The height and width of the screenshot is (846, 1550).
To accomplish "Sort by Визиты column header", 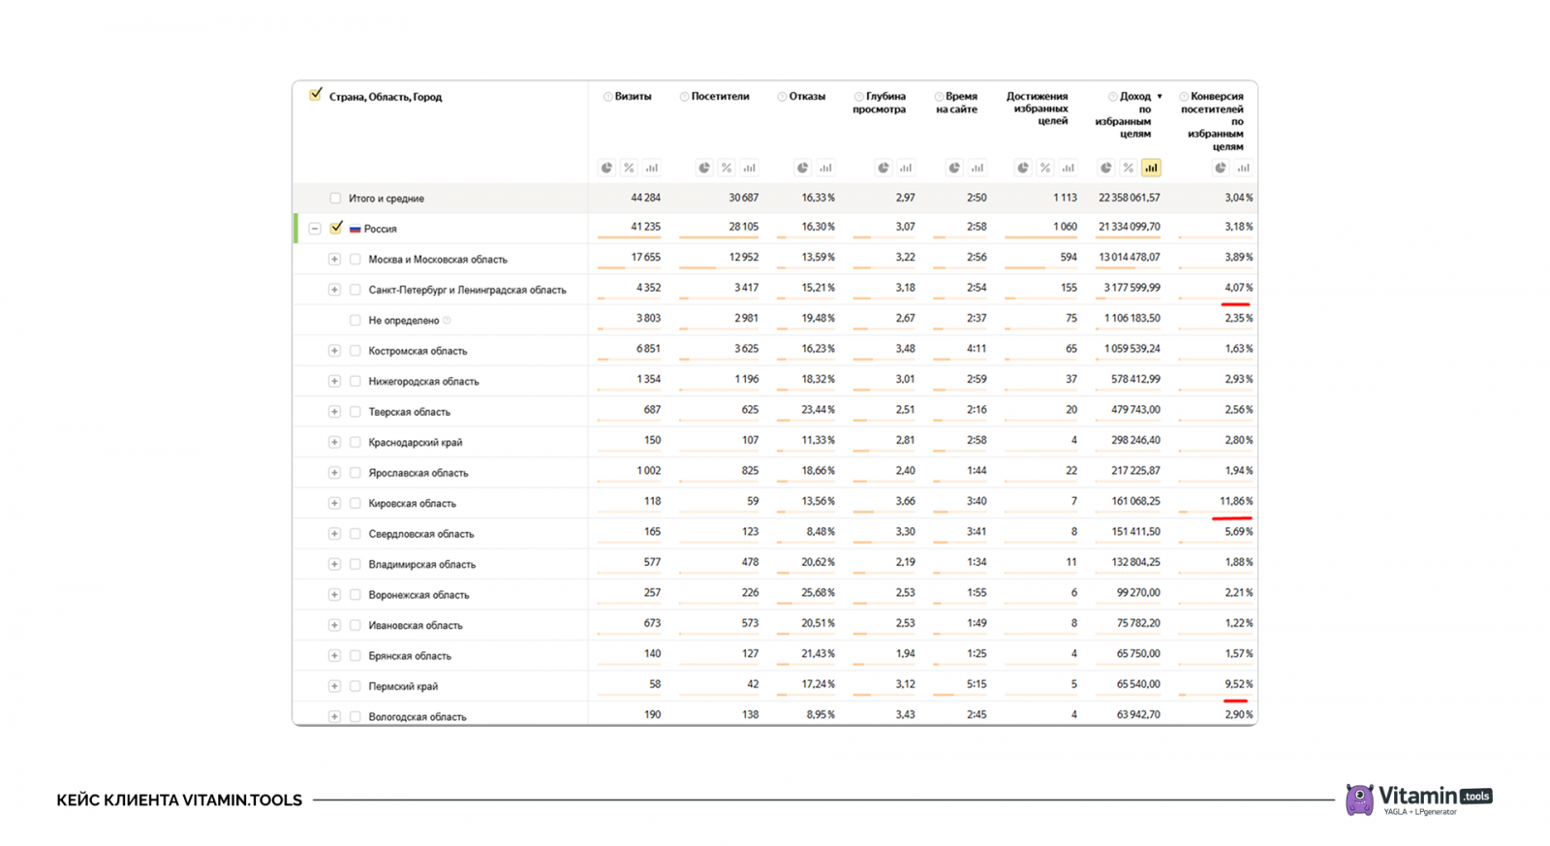I will click(633, 97).
